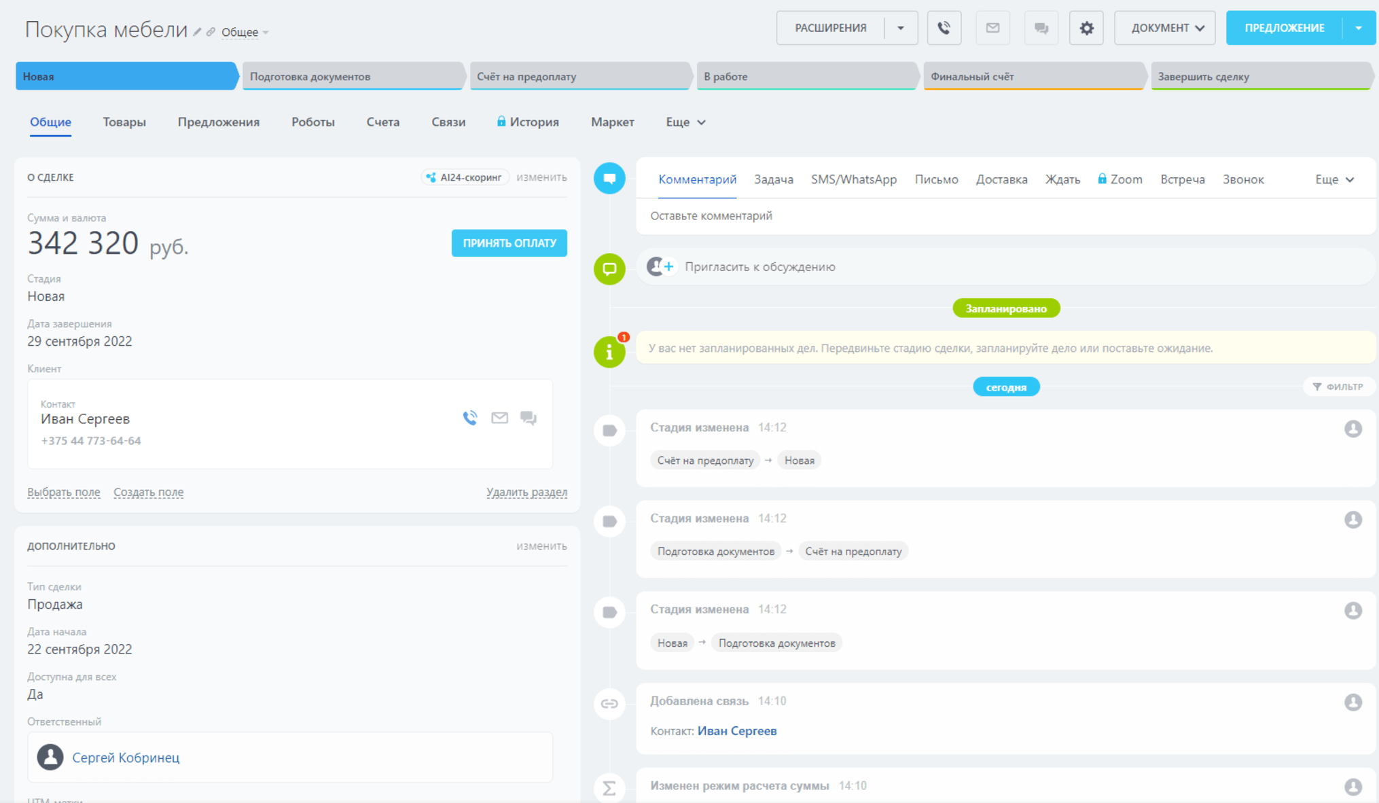Screen dimensions: 1379x803
Task: Click the blue comment timeline icon
Action: 609,179
